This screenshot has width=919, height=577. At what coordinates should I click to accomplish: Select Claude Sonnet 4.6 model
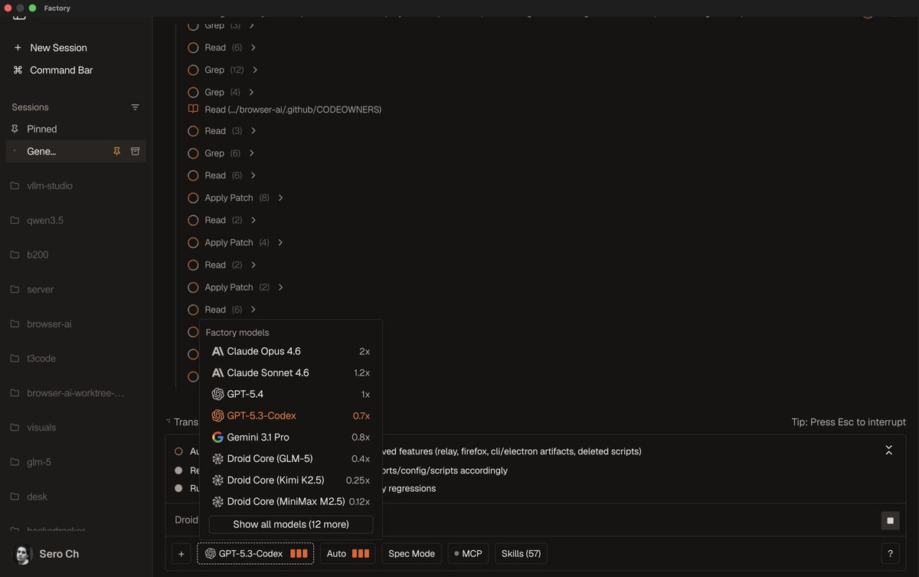point(291,373)
